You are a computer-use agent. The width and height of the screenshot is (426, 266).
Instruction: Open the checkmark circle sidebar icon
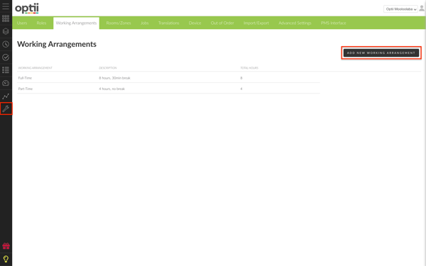(x=6, y=57)
